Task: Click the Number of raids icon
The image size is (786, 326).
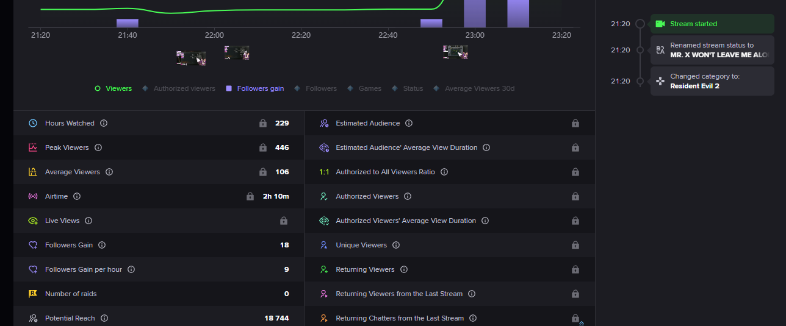Action: pyautogui.click(x=33, y=294)
